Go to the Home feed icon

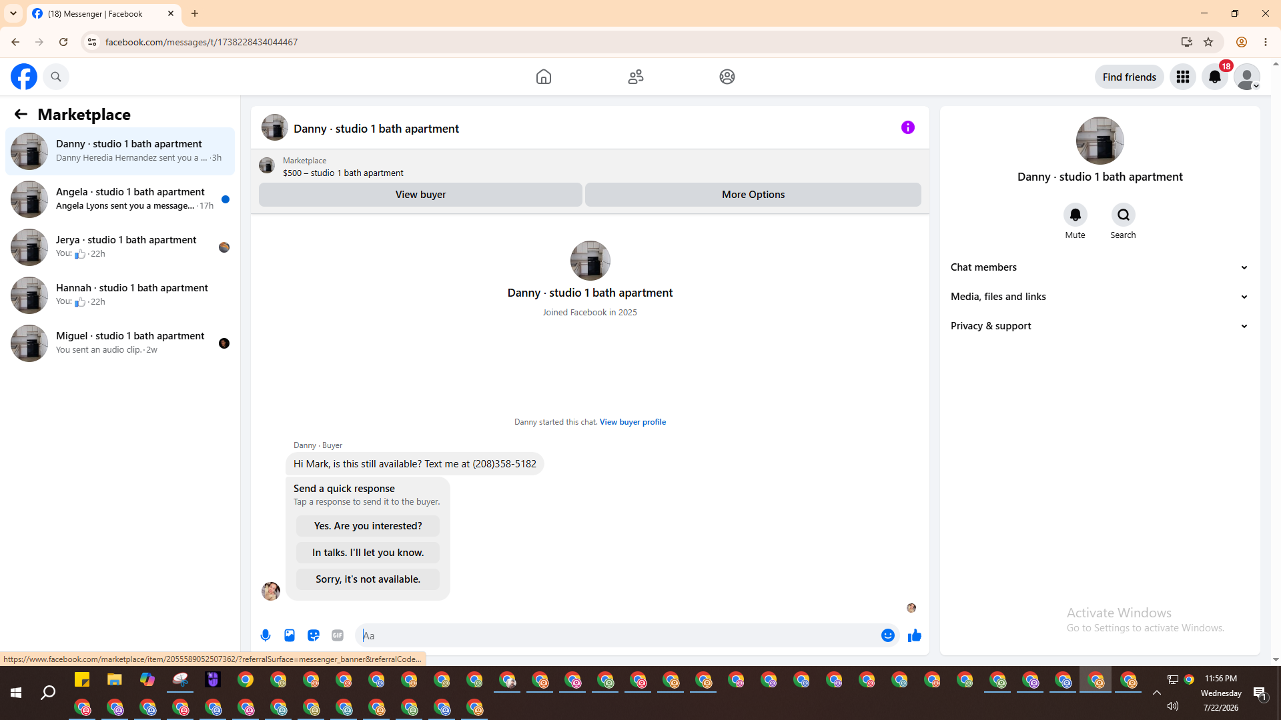click(x=544, y=77)
